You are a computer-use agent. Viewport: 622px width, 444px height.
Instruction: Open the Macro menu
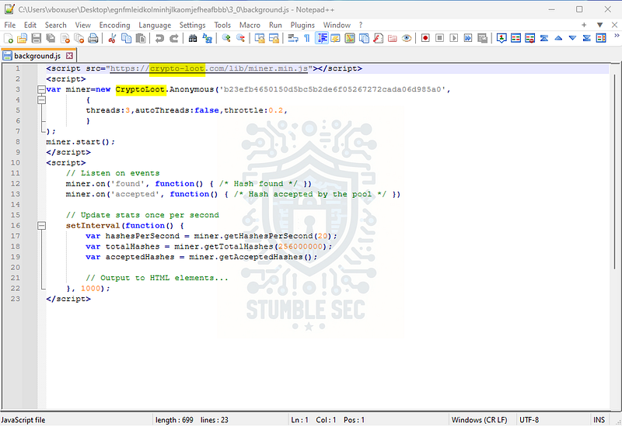tap(250, 25)
